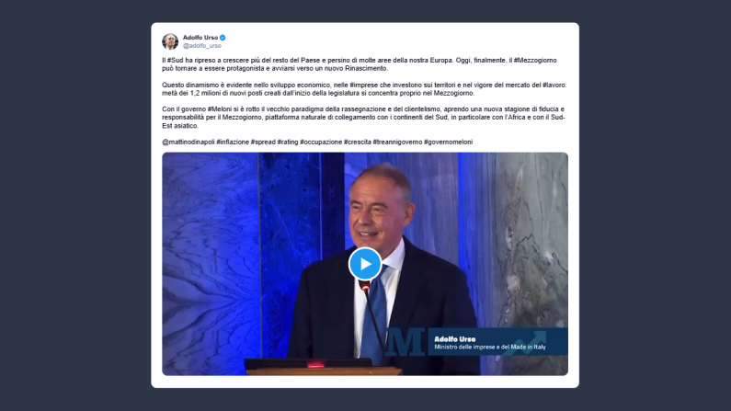Screen dimensions: 731x411
Task: Visit the @mattinodinapoli mention
Action: coord(188,143)
